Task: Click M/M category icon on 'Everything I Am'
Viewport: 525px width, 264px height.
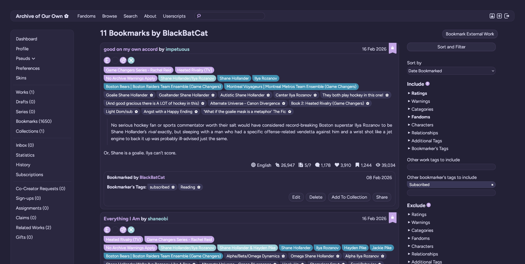Action: tap(123, 230)
